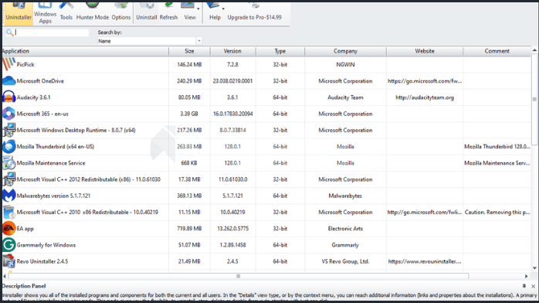Image resolution: width=539 pixels, height=303 pixels.
Task: Click the vertical scrollbar down arrow
Action: pyautogui.click(x=534, y=268)
